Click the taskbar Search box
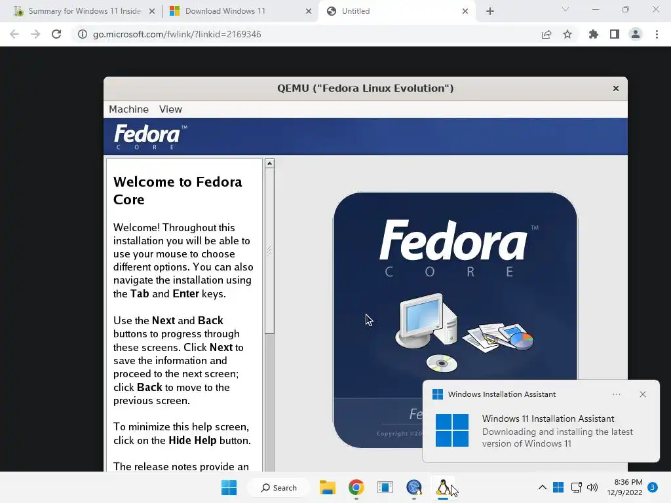 point(279,487)
